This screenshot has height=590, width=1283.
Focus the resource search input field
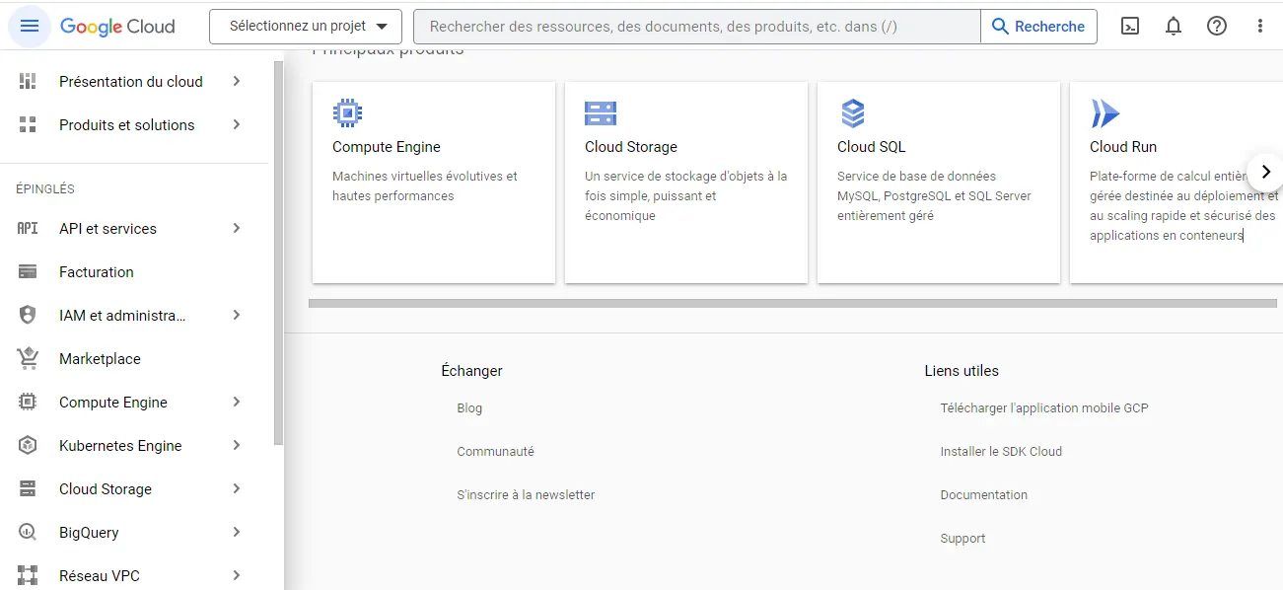tap(696, 27)
